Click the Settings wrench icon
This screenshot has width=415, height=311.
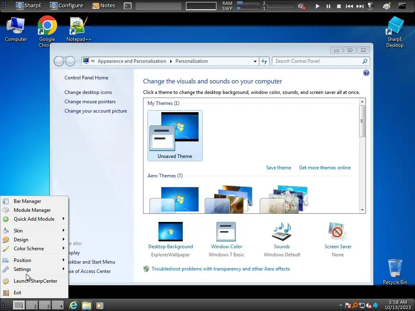tap(6, 269)
